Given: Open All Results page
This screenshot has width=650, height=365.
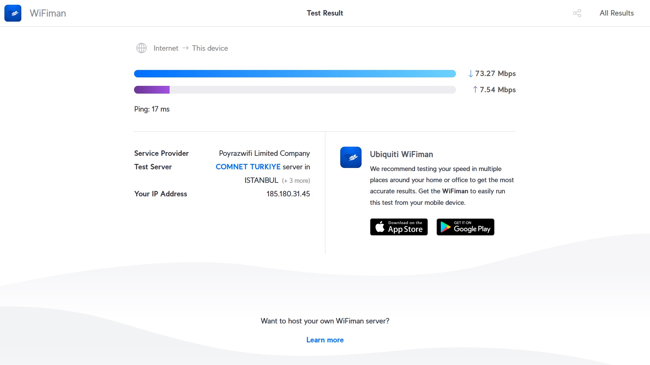Looking at the screenshot, I should [616, 13].
